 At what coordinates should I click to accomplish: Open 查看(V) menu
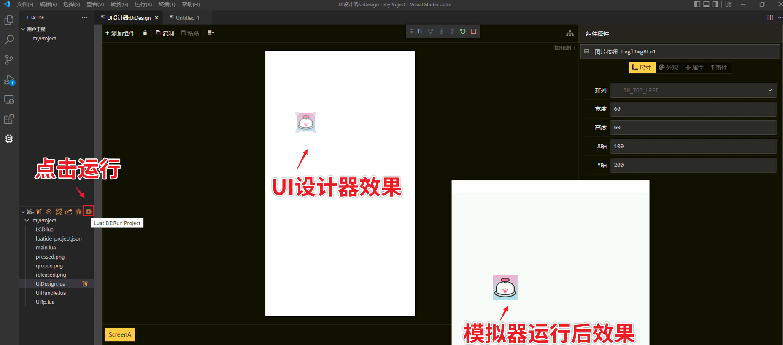(95, 4)
